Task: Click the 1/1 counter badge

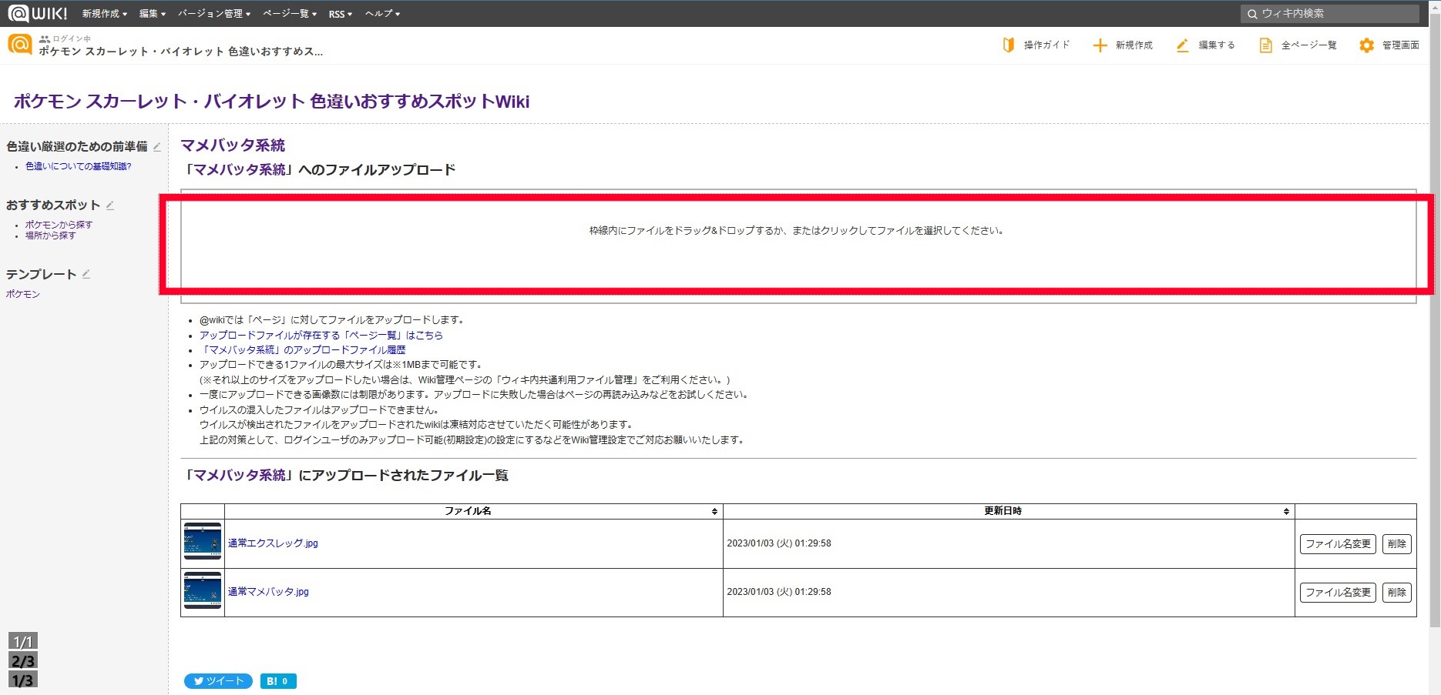Action: pos(23,641)
